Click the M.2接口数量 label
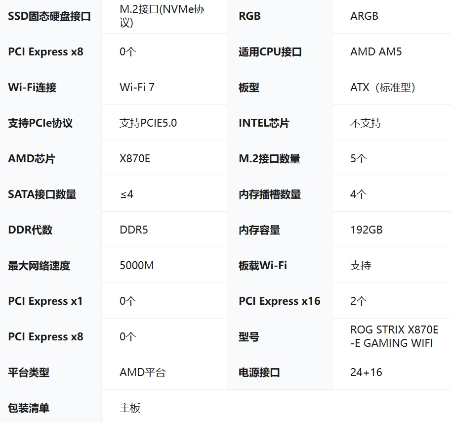The height and width of the screenshot is (423, 451). (x=270, y=159)
